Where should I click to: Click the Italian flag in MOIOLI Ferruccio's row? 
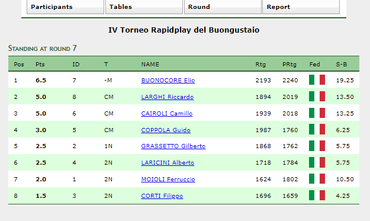[317, 179]
